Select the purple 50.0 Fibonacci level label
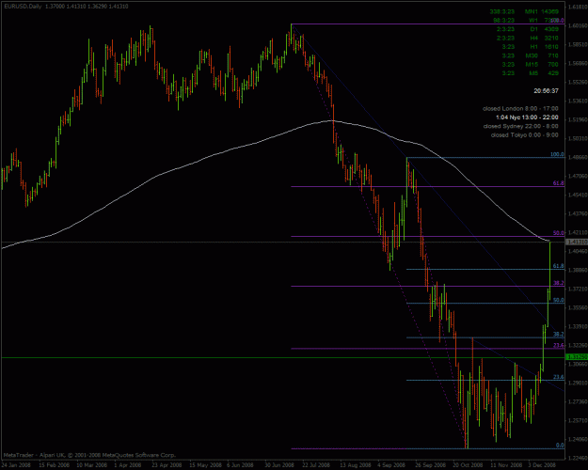 pos(559,233)
